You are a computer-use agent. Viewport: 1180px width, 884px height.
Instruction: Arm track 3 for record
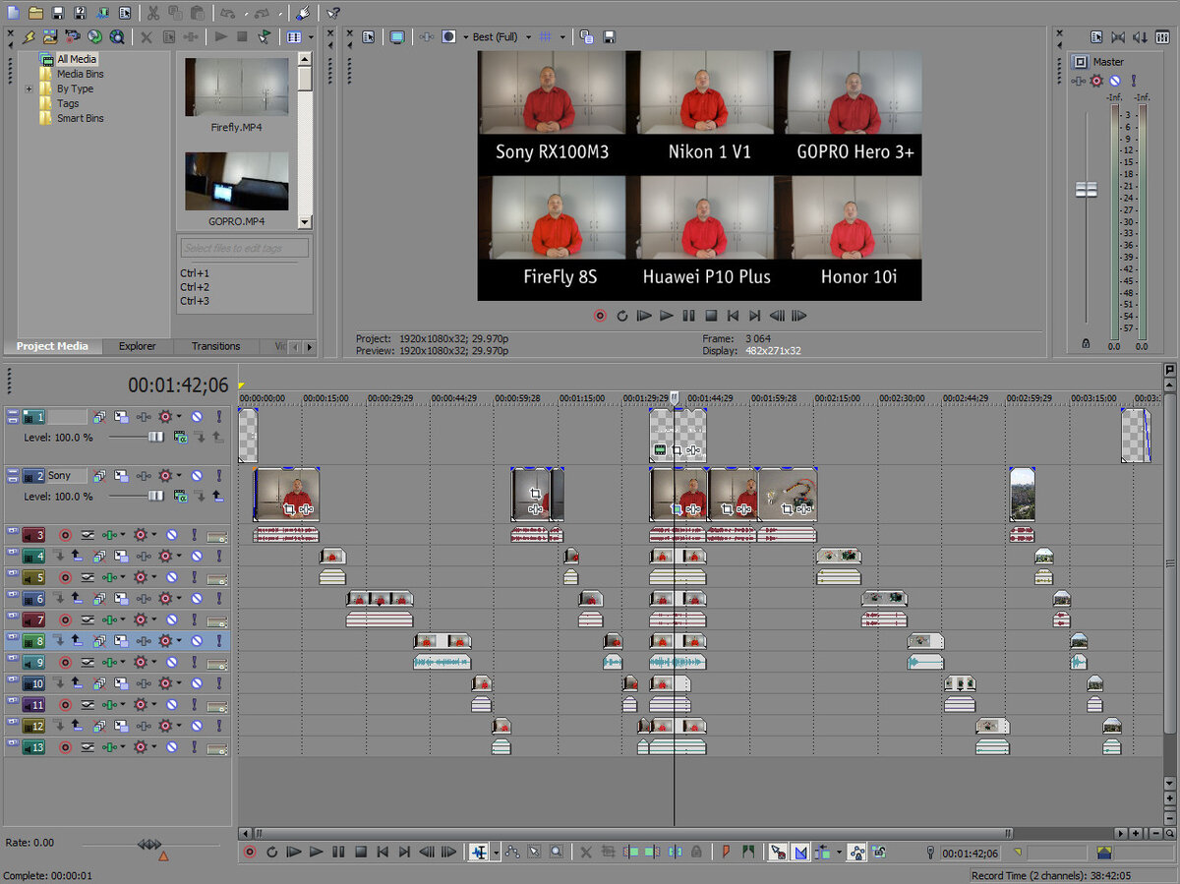pos(66,535)
